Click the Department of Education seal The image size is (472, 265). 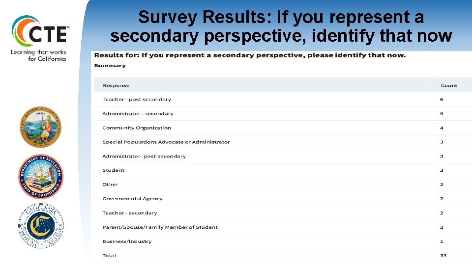[x=41, y=176]
